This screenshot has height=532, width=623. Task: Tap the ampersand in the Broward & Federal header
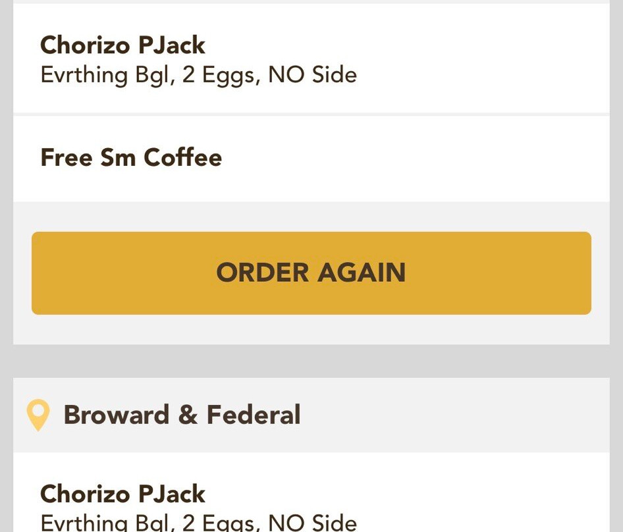coord(188,415)
